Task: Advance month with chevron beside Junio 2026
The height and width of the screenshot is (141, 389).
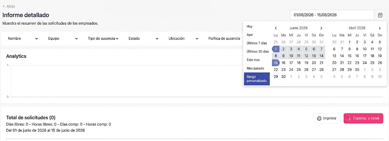Action: click(x=321, y=28)
